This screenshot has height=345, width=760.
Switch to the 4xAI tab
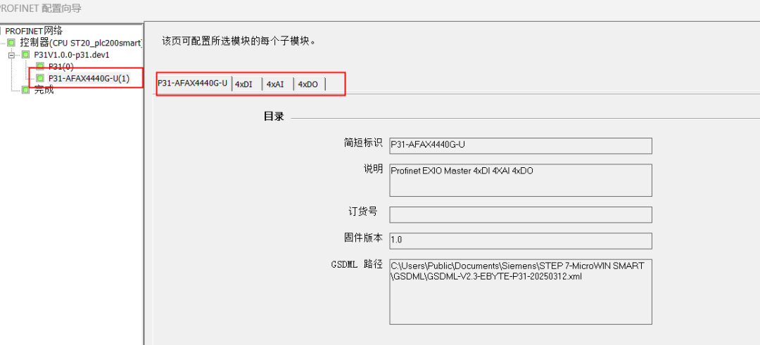click(x=277, y=84)
